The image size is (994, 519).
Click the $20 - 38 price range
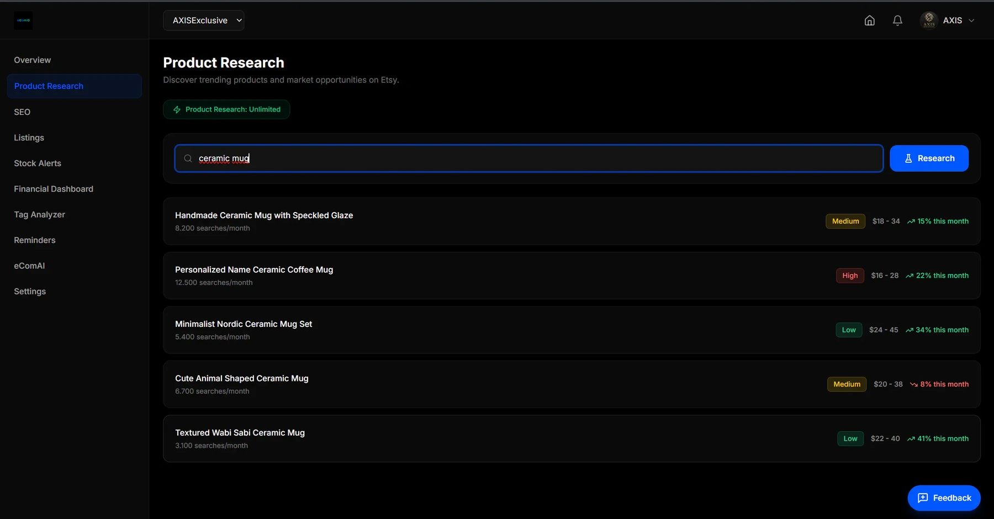coord(888,384)
